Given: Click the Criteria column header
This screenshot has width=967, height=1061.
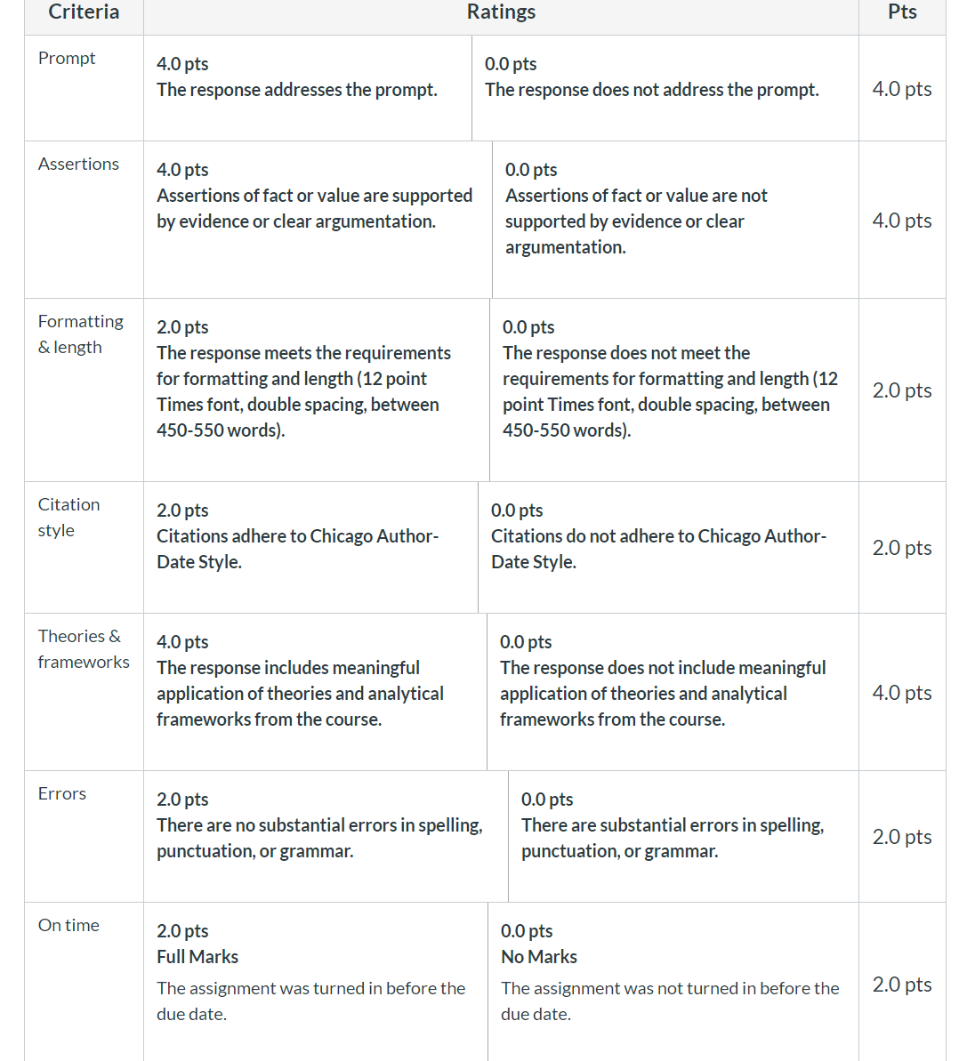Looking at the screenshot, I should click(x=84, y=12).
